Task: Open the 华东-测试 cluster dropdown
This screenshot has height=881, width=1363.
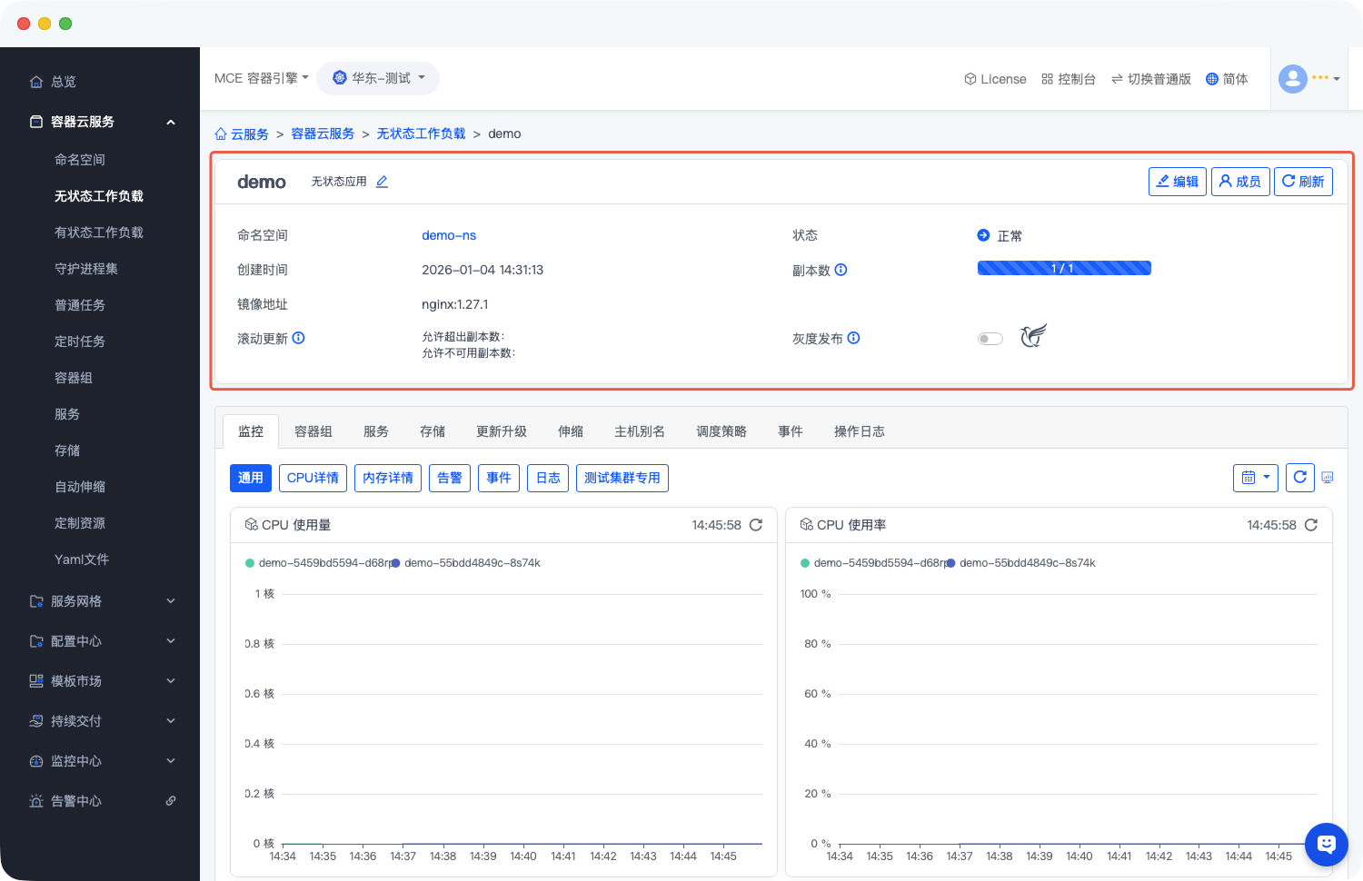Action: (378, 78)
